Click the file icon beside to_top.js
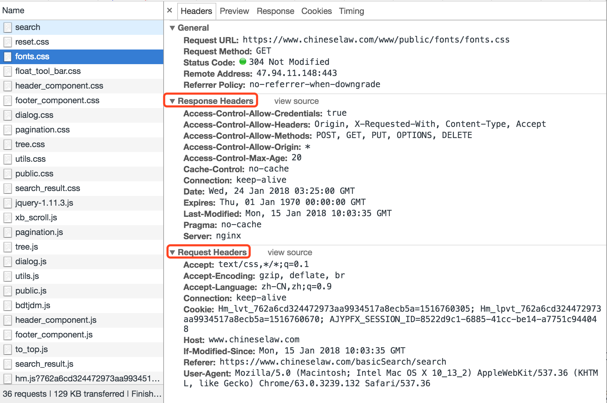 [8, 349]
